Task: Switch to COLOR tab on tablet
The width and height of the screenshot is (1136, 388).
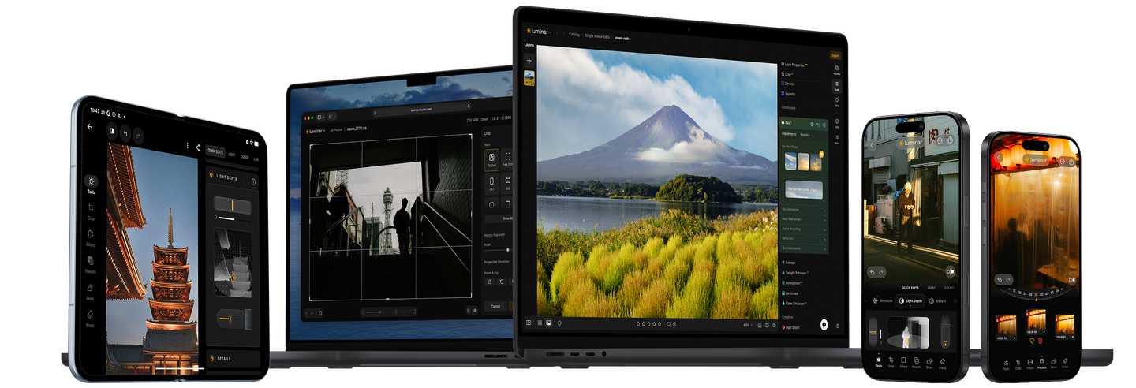Action: point(245,156)
